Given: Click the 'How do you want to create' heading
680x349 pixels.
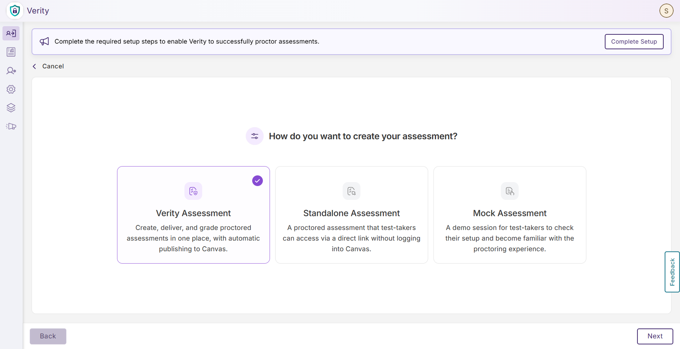Looking at the screenshot, I should point(363,136).
